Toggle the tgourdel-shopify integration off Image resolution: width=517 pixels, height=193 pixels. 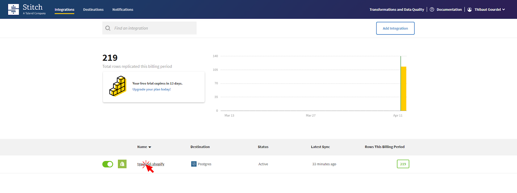108,164
